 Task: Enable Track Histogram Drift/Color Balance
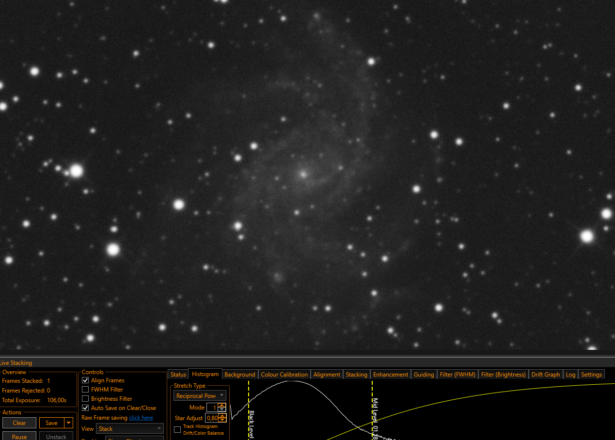[x=177, y=429]
